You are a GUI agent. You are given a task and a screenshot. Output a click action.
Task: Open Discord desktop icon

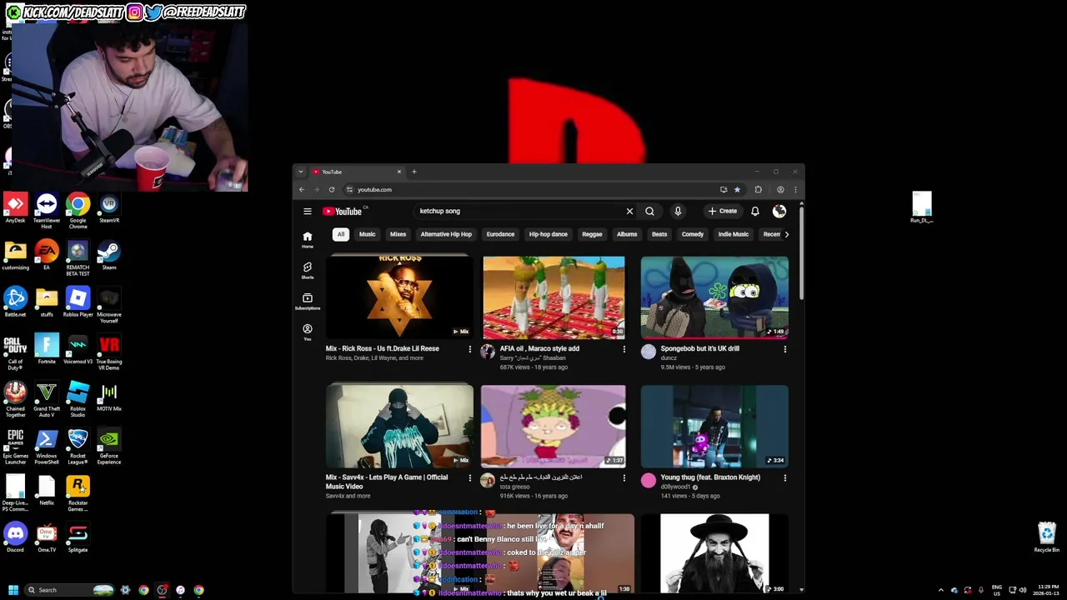coord(15,537)
